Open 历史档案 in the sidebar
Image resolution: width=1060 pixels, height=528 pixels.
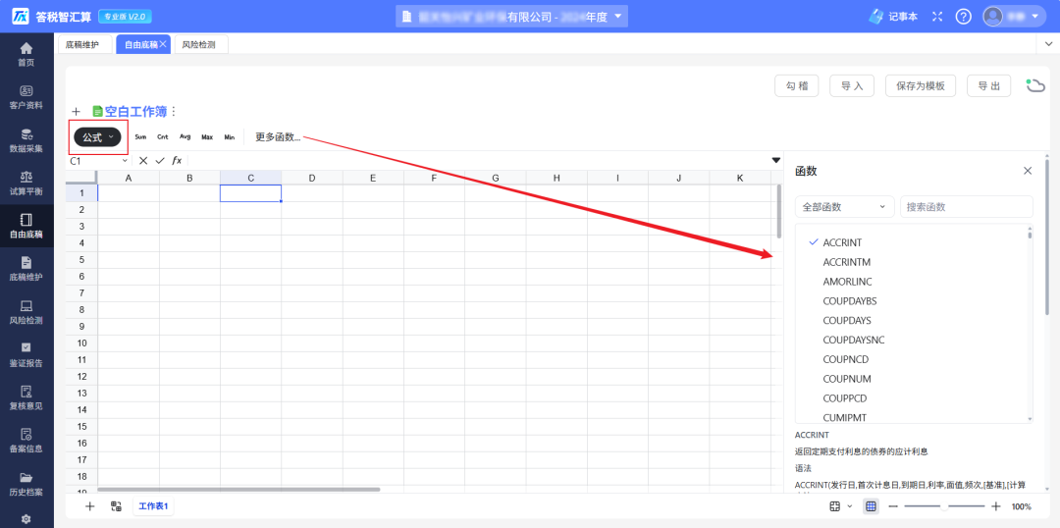coord(26,484)
